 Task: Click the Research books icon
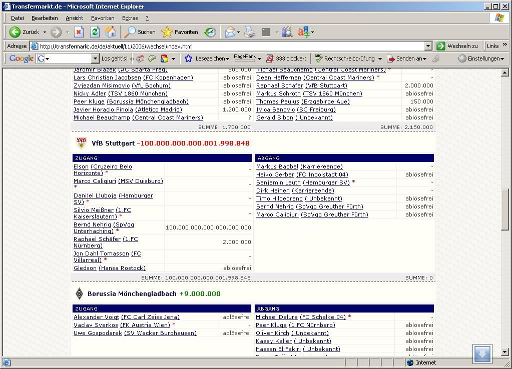coord(287,32)
